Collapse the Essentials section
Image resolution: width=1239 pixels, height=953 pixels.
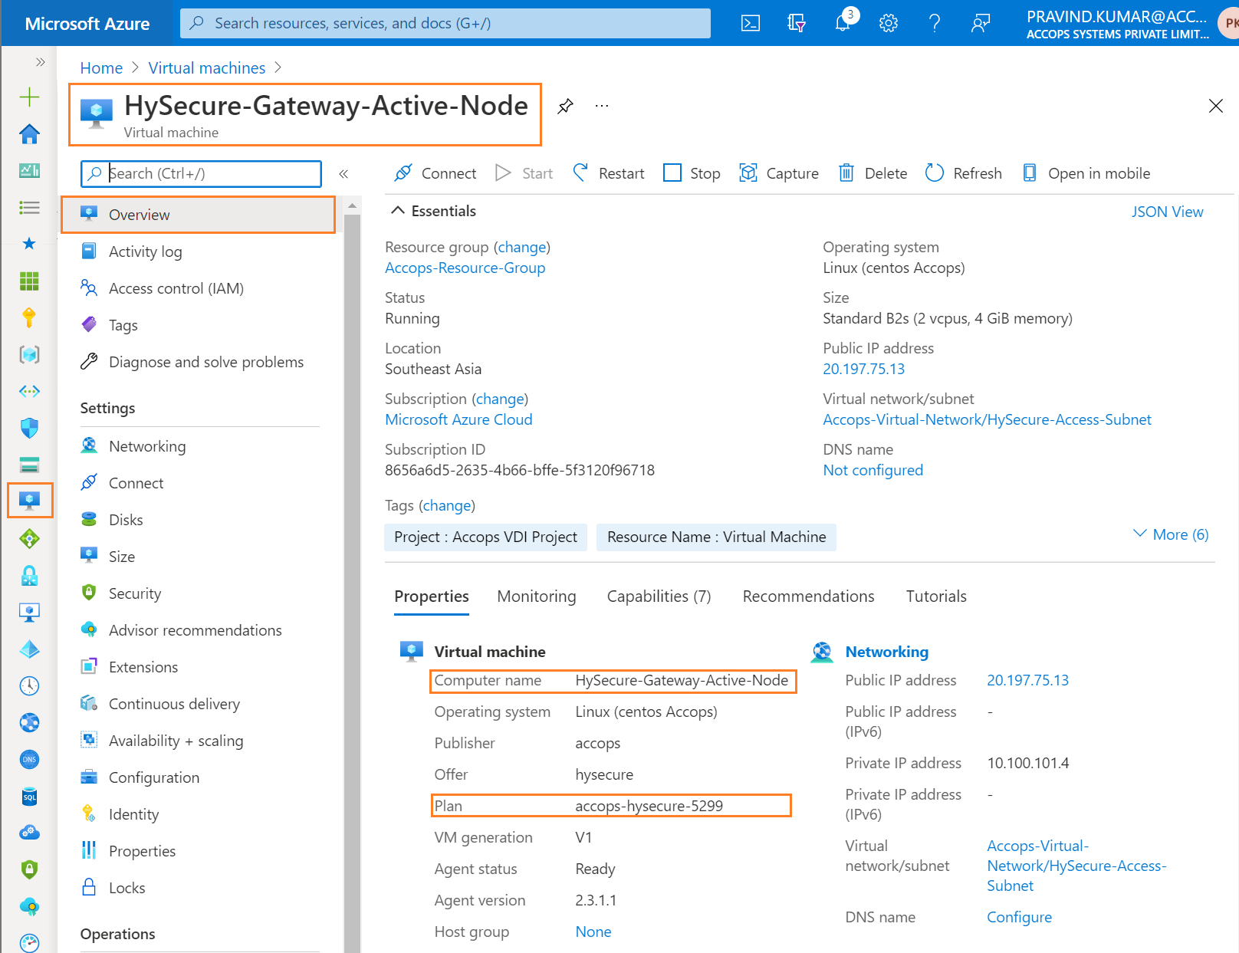pyautogui.click(x=397, y=211)
